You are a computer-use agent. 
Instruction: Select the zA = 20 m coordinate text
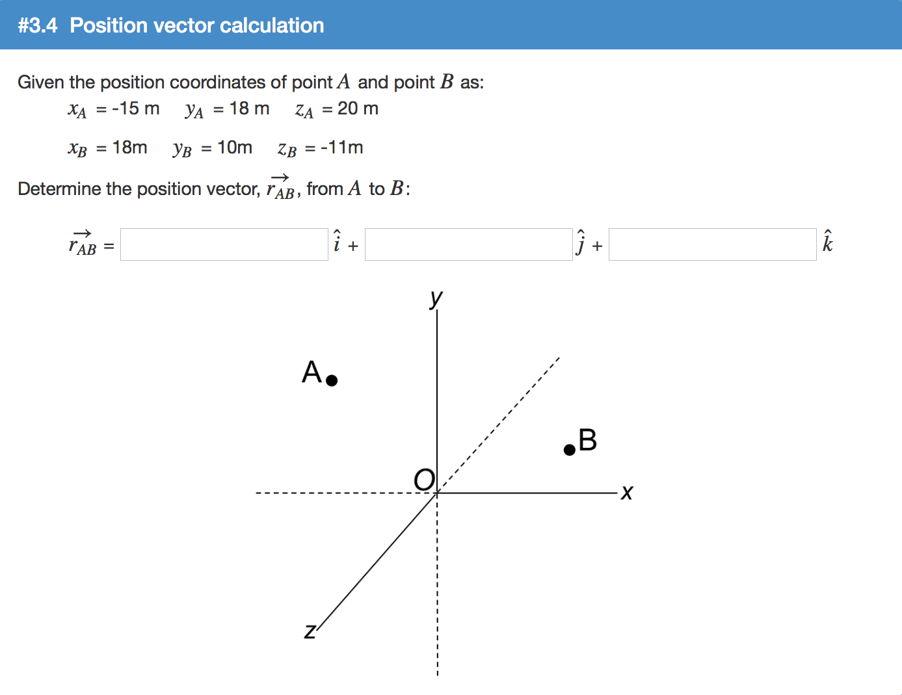pos(336,109)
